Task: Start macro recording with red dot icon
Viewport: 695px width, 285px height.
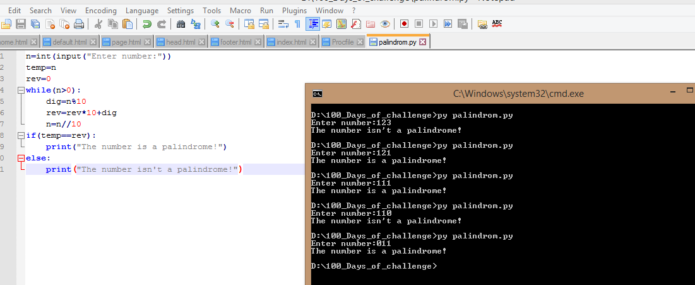Action: [x=404, y=24]
